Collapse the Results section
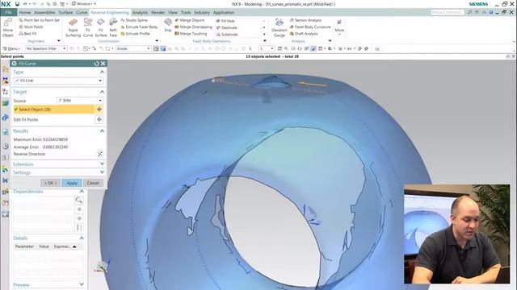The height and width of the screenshot is (290, 517). tap(102, 130)
